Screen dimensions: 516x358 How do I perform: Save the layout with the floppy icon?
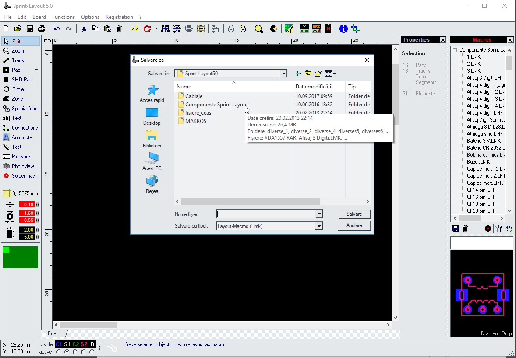coord(30,28)
